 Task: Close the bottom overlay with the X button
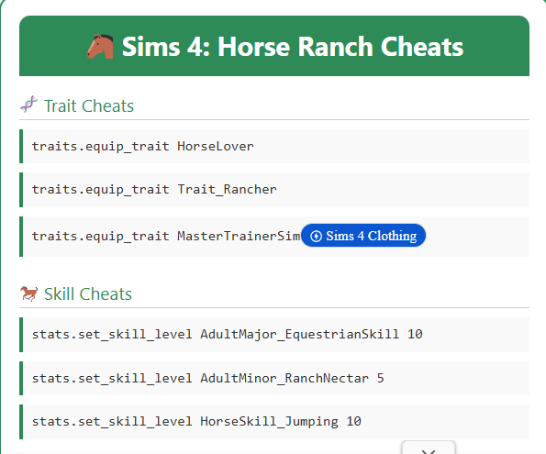(x=429, y=448)
